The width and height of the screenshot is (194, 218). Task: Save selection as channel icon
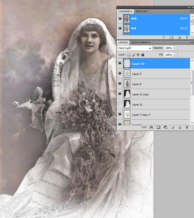pos(171,37)
